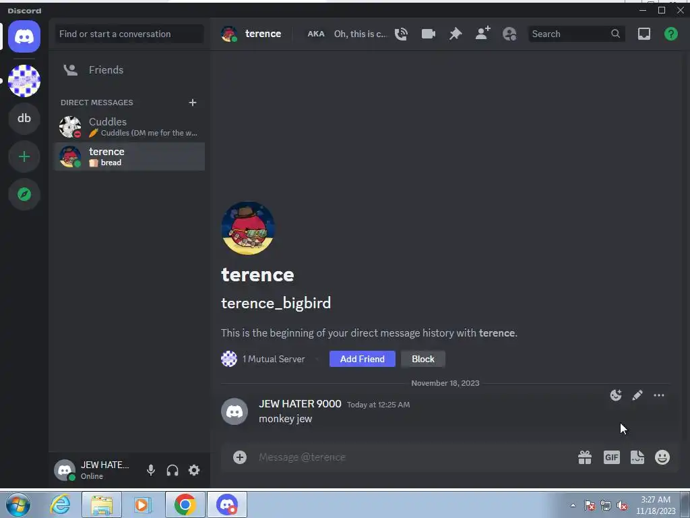This screenshot has height=518, width=690.
Task: Start a video call with terence
Action: [428, 34]
